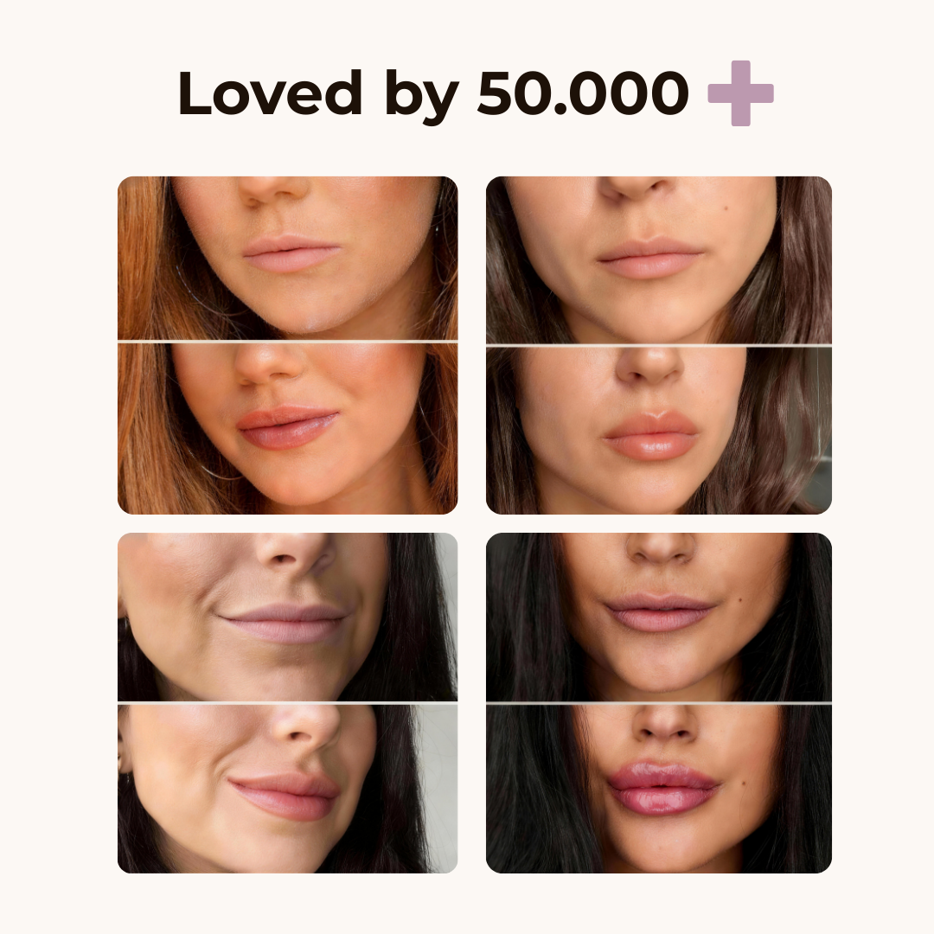View the smiling side-profile after photo
Image resolution: width=934 pixels, height=934 pixels.
point(288,790)
